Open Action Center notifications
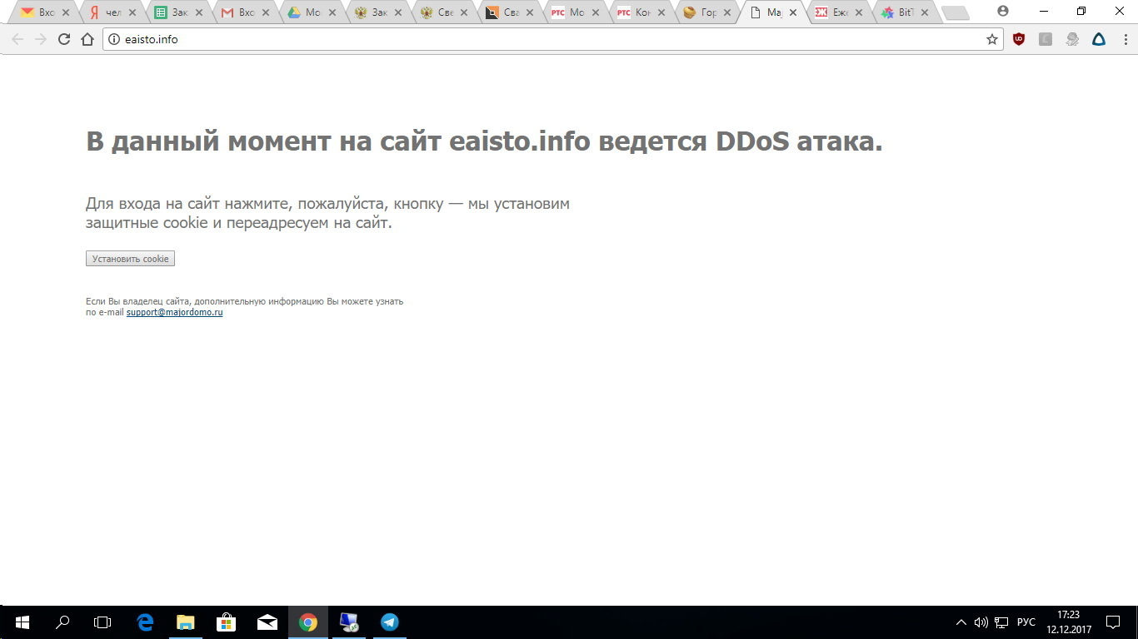This screenshot has height=639, width=1138. [x=1113, y=622]
